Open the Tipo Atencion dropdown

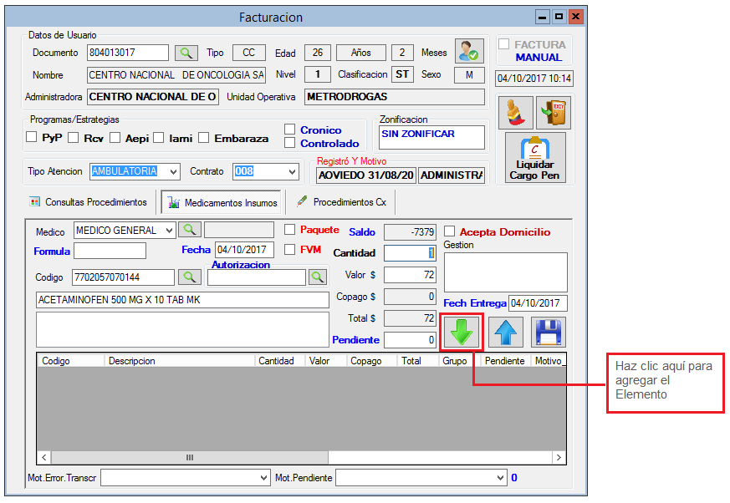point(173,171)
